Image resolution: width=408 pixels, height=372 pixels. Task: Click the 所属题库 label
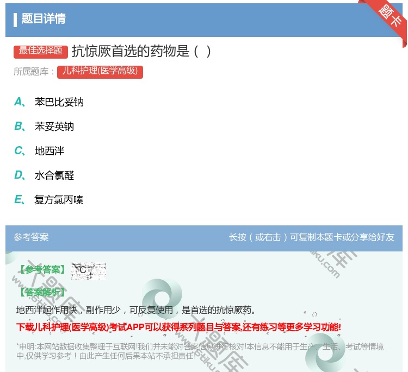(x=34, y=72)
